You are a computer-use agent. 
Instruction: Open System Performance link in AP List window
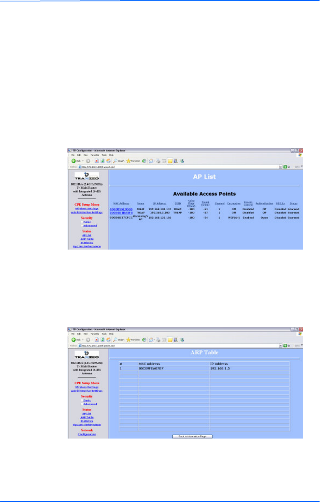click(87, 247)
